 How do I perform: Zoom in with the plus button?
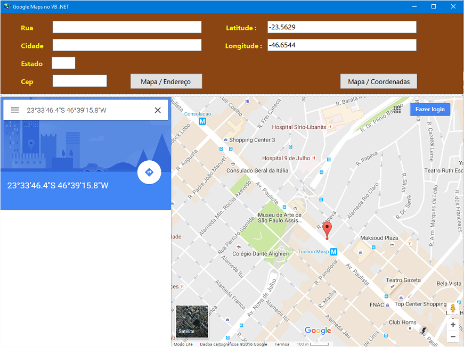[x=453, y=325]
